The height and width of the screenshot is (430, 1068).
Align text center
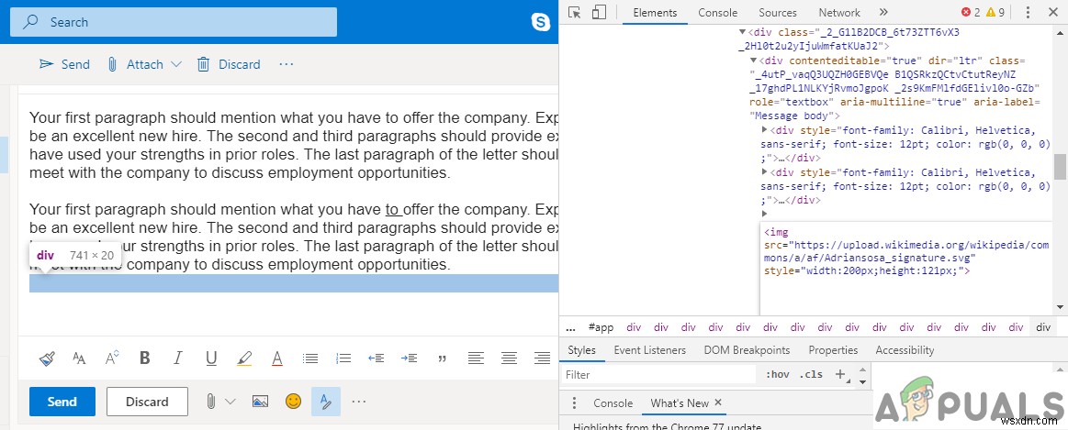[509, 358]
